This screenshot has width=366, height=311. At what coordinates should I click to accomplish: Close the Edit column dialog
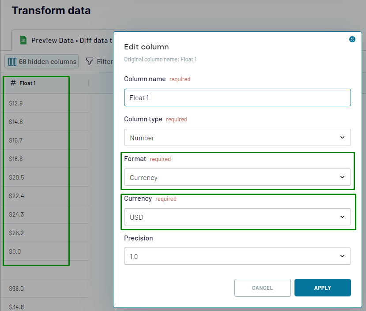(352, 39)
